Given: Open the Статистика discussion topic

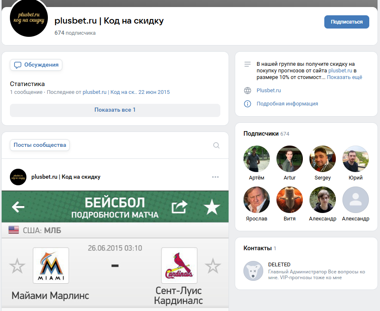Looking at the screenshot, I should tap(27, 84).
